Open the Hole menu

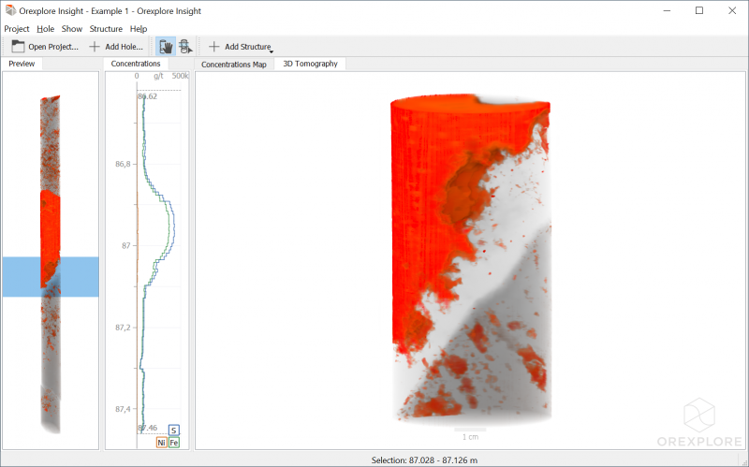45,29
